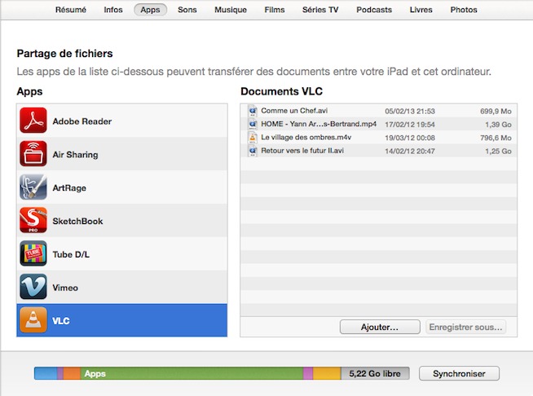Viewport: 533px width, 396px height.
Task: Click the 699,9 Mo file size
Action: (x=496, y=111)
